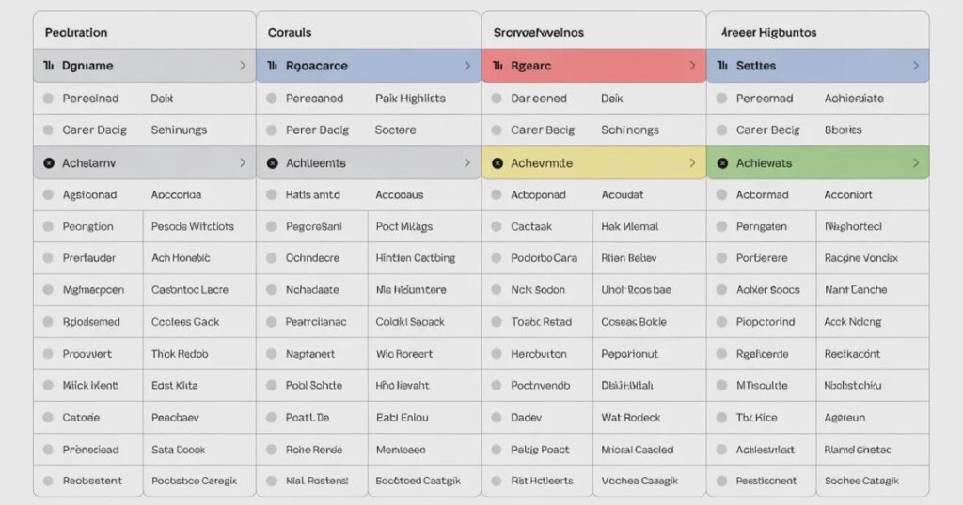Click the circle icon beside Achevnnde
The image size is (963, 505).
point(497,163)
